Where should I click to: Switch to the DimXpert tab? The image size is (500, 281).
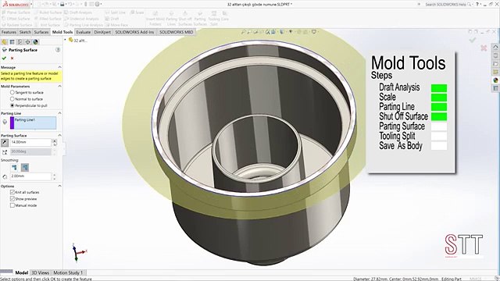[x=102, y=32]
